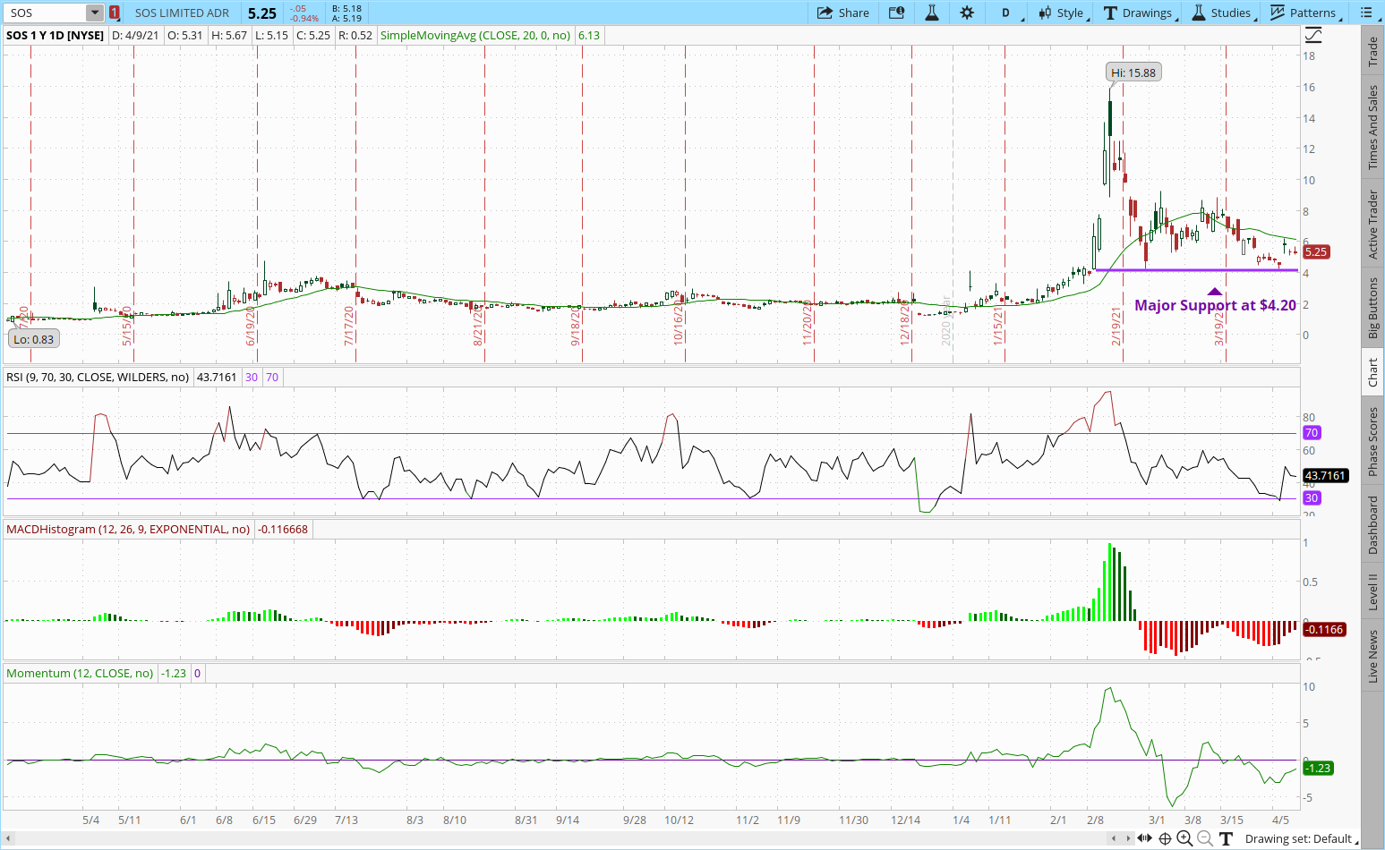The width and height of the screenshot is (1385, 850).
Task: Open the Active Trader side tab
Action: (x=1372, y=224)
